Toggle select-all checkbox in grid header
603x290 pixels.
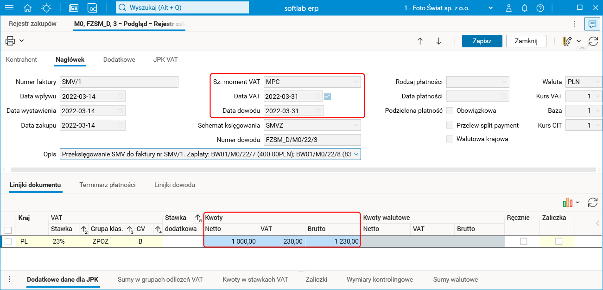[8, 230]
